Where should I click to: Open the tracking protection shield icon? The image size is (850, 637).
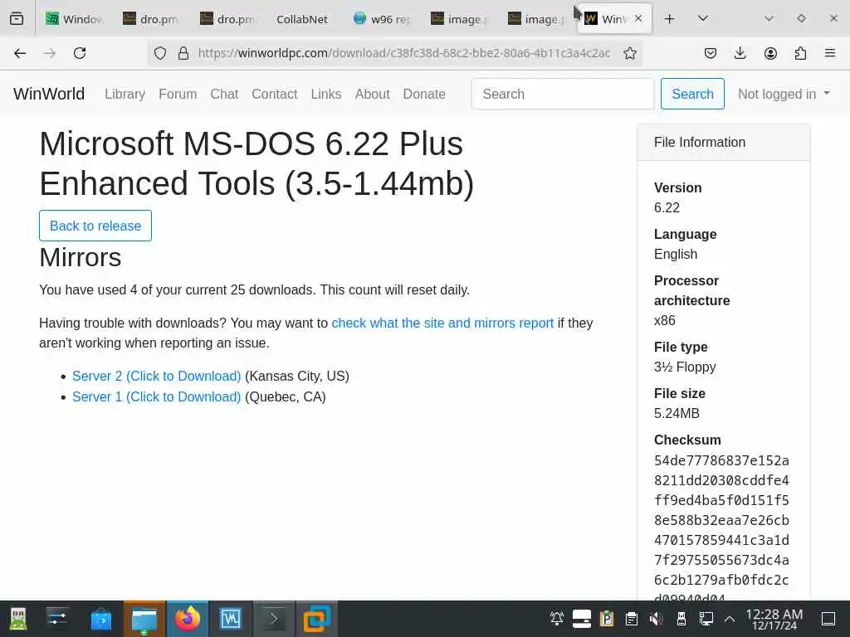pos(160,53)
